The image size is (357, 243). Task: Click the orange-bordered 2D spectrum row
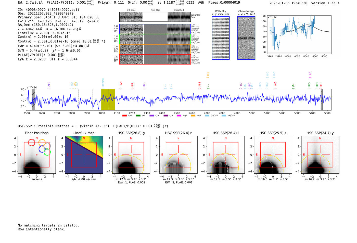point(155,49)
